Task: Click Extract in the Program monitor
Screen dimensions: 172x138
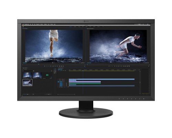Action: (126, 66)
